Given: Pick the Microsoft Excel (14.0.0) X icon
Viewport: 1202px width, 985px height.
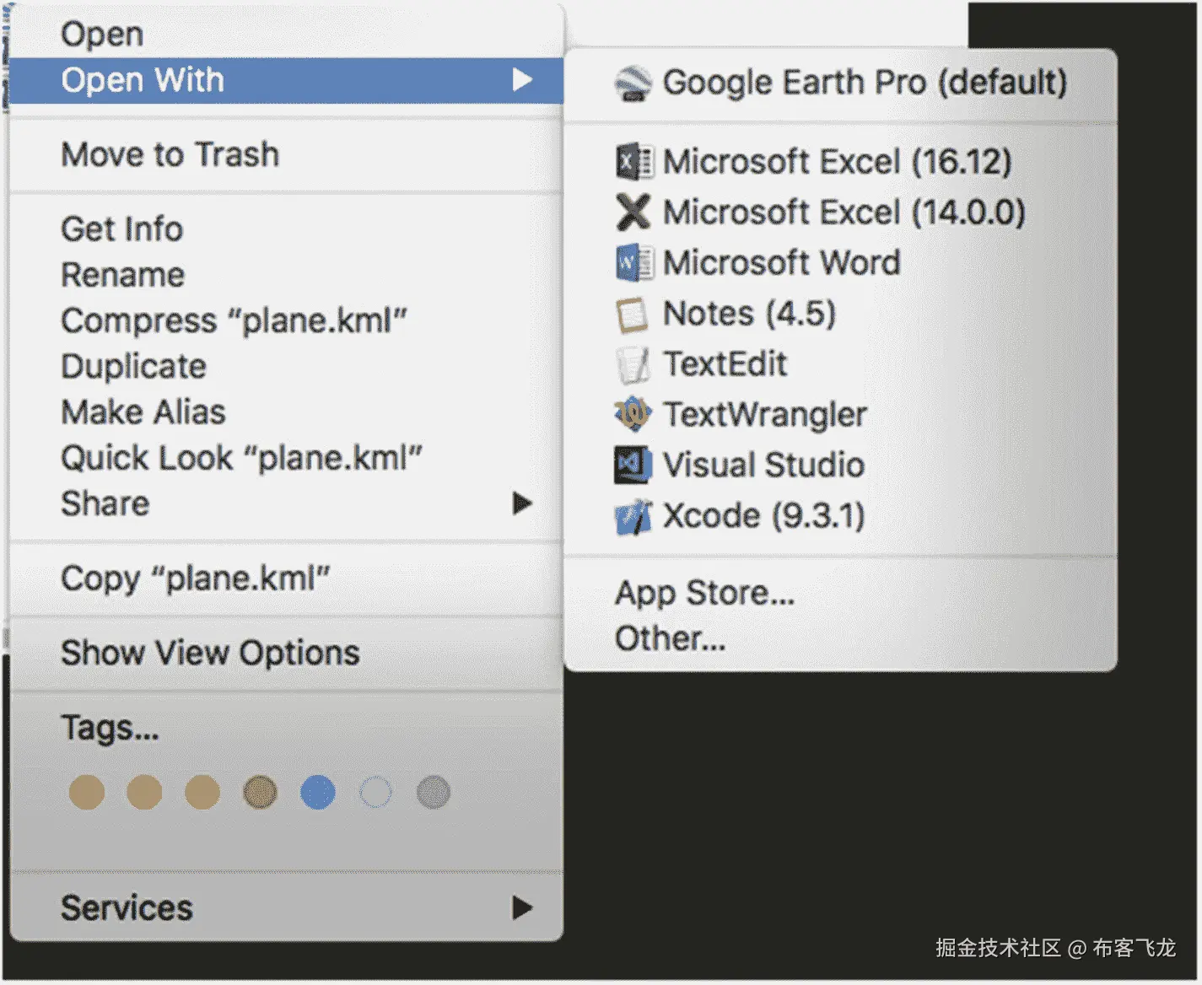Looking at the screenshot, I should click(x=633, y=212).
